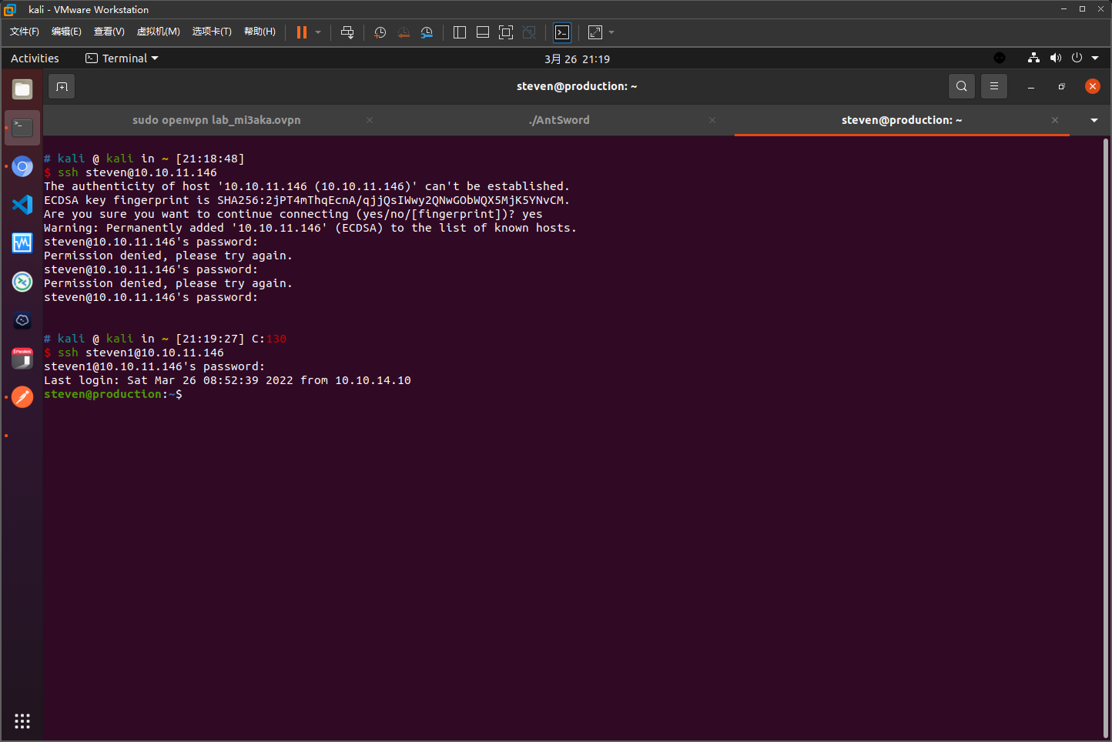Click the 'Warning: Permanently added' line
The image size is (1112, 742).
coord(310,228)
